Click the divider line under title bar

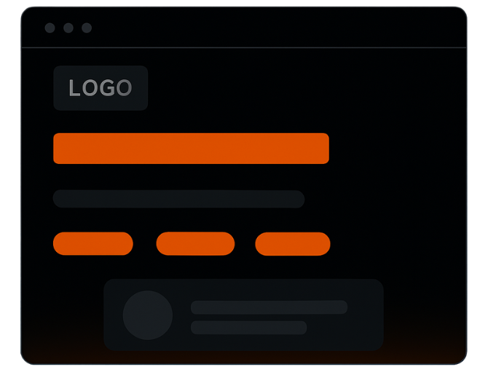(244, 47)
